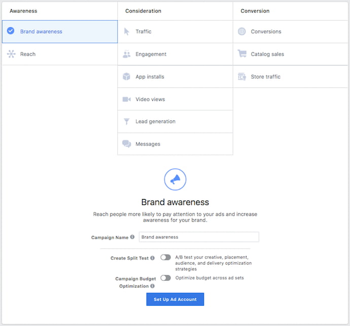
Task: Click the Conversions globe icon
Action: 242,31
